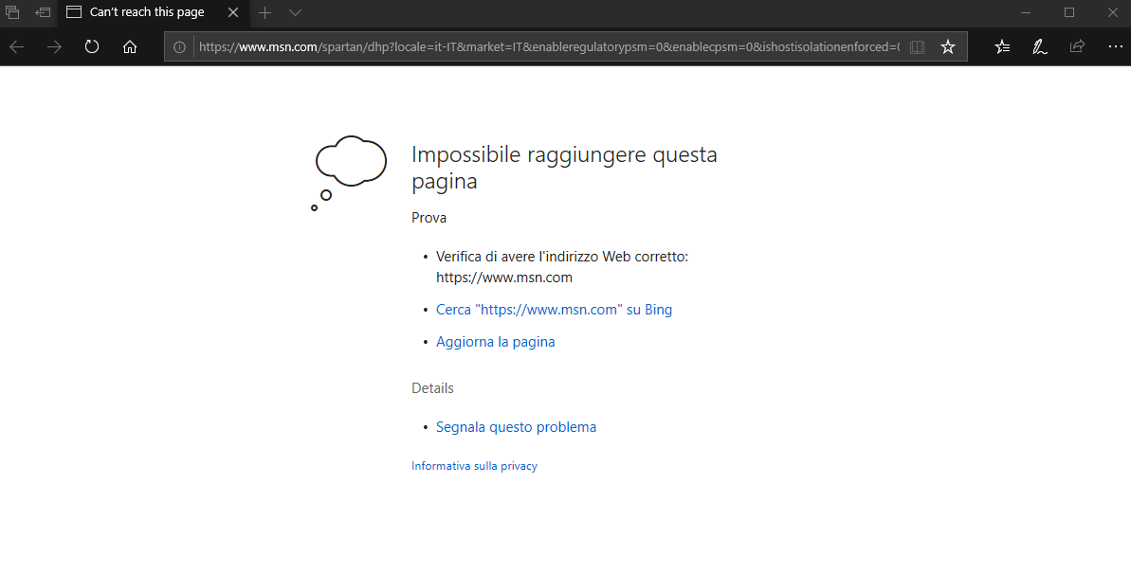Expand the Details section
The width and height of the screenshot is (1131, 573).
pos(433,387)
